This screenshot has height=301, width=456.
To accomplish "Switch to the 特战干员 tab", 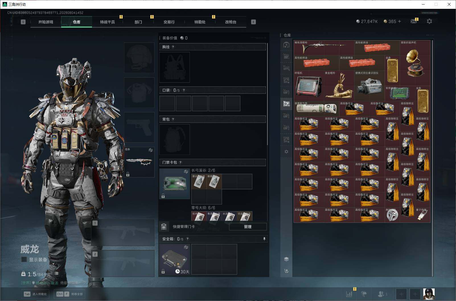I will point(107,22).
